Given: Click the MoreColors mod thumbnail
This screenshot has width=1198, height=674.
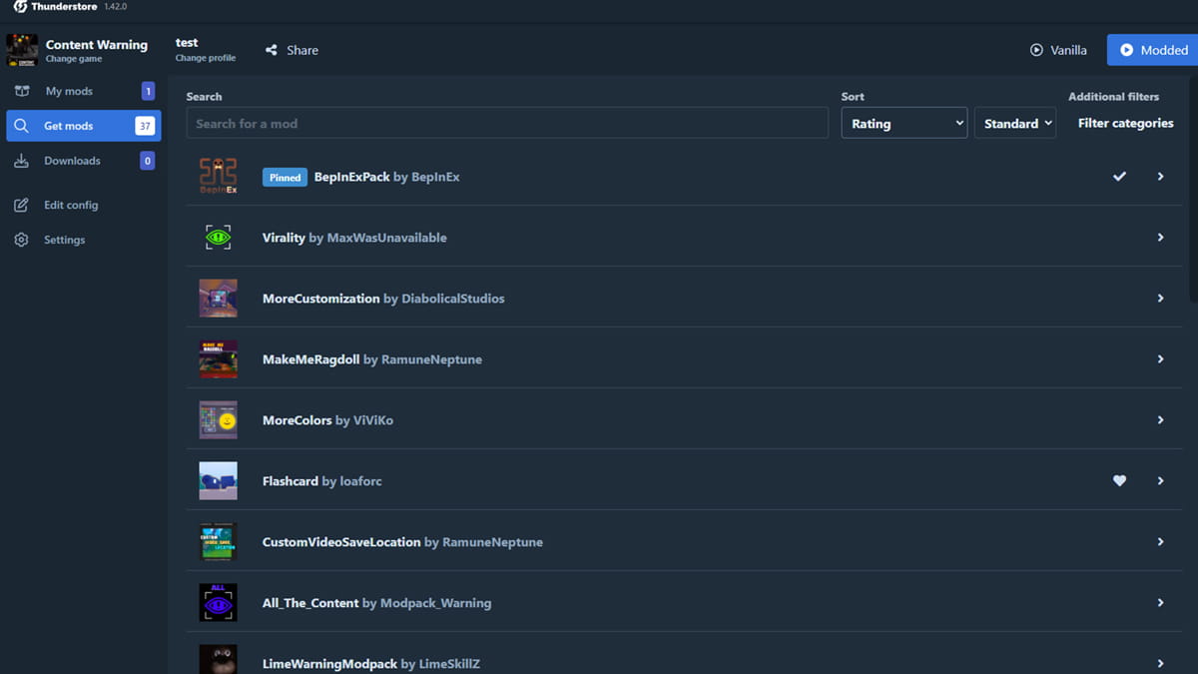Looking at the screenshot, I should 218,419.
